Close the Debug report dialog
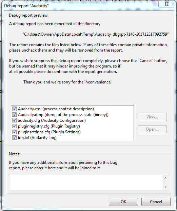The height and width of the screenshot is (211, 177). coord(166,4)
